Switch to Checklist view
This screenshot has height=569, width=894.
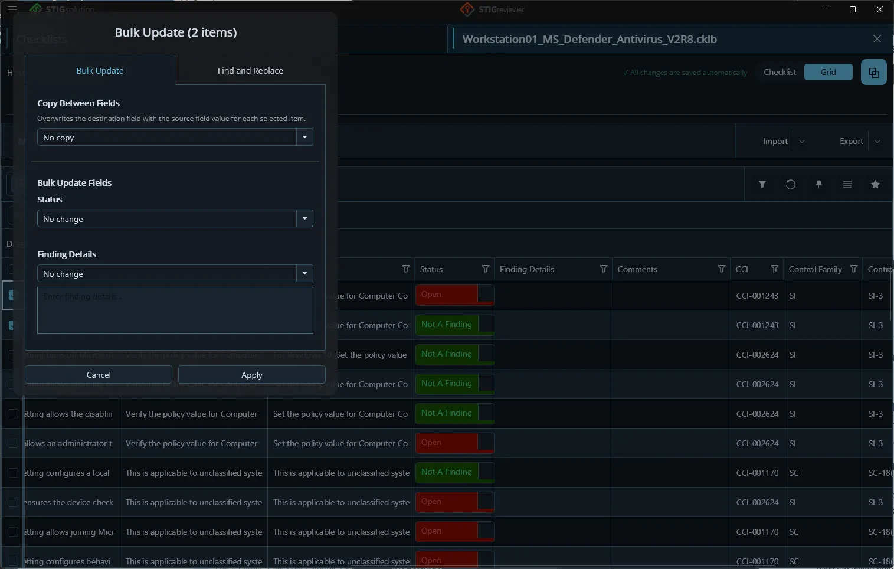(x=780, y=72)
